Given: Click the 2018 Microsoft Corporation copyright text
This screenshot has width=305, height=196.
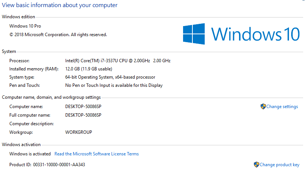Looking at the screenshot, I should [x=58, y=35].
